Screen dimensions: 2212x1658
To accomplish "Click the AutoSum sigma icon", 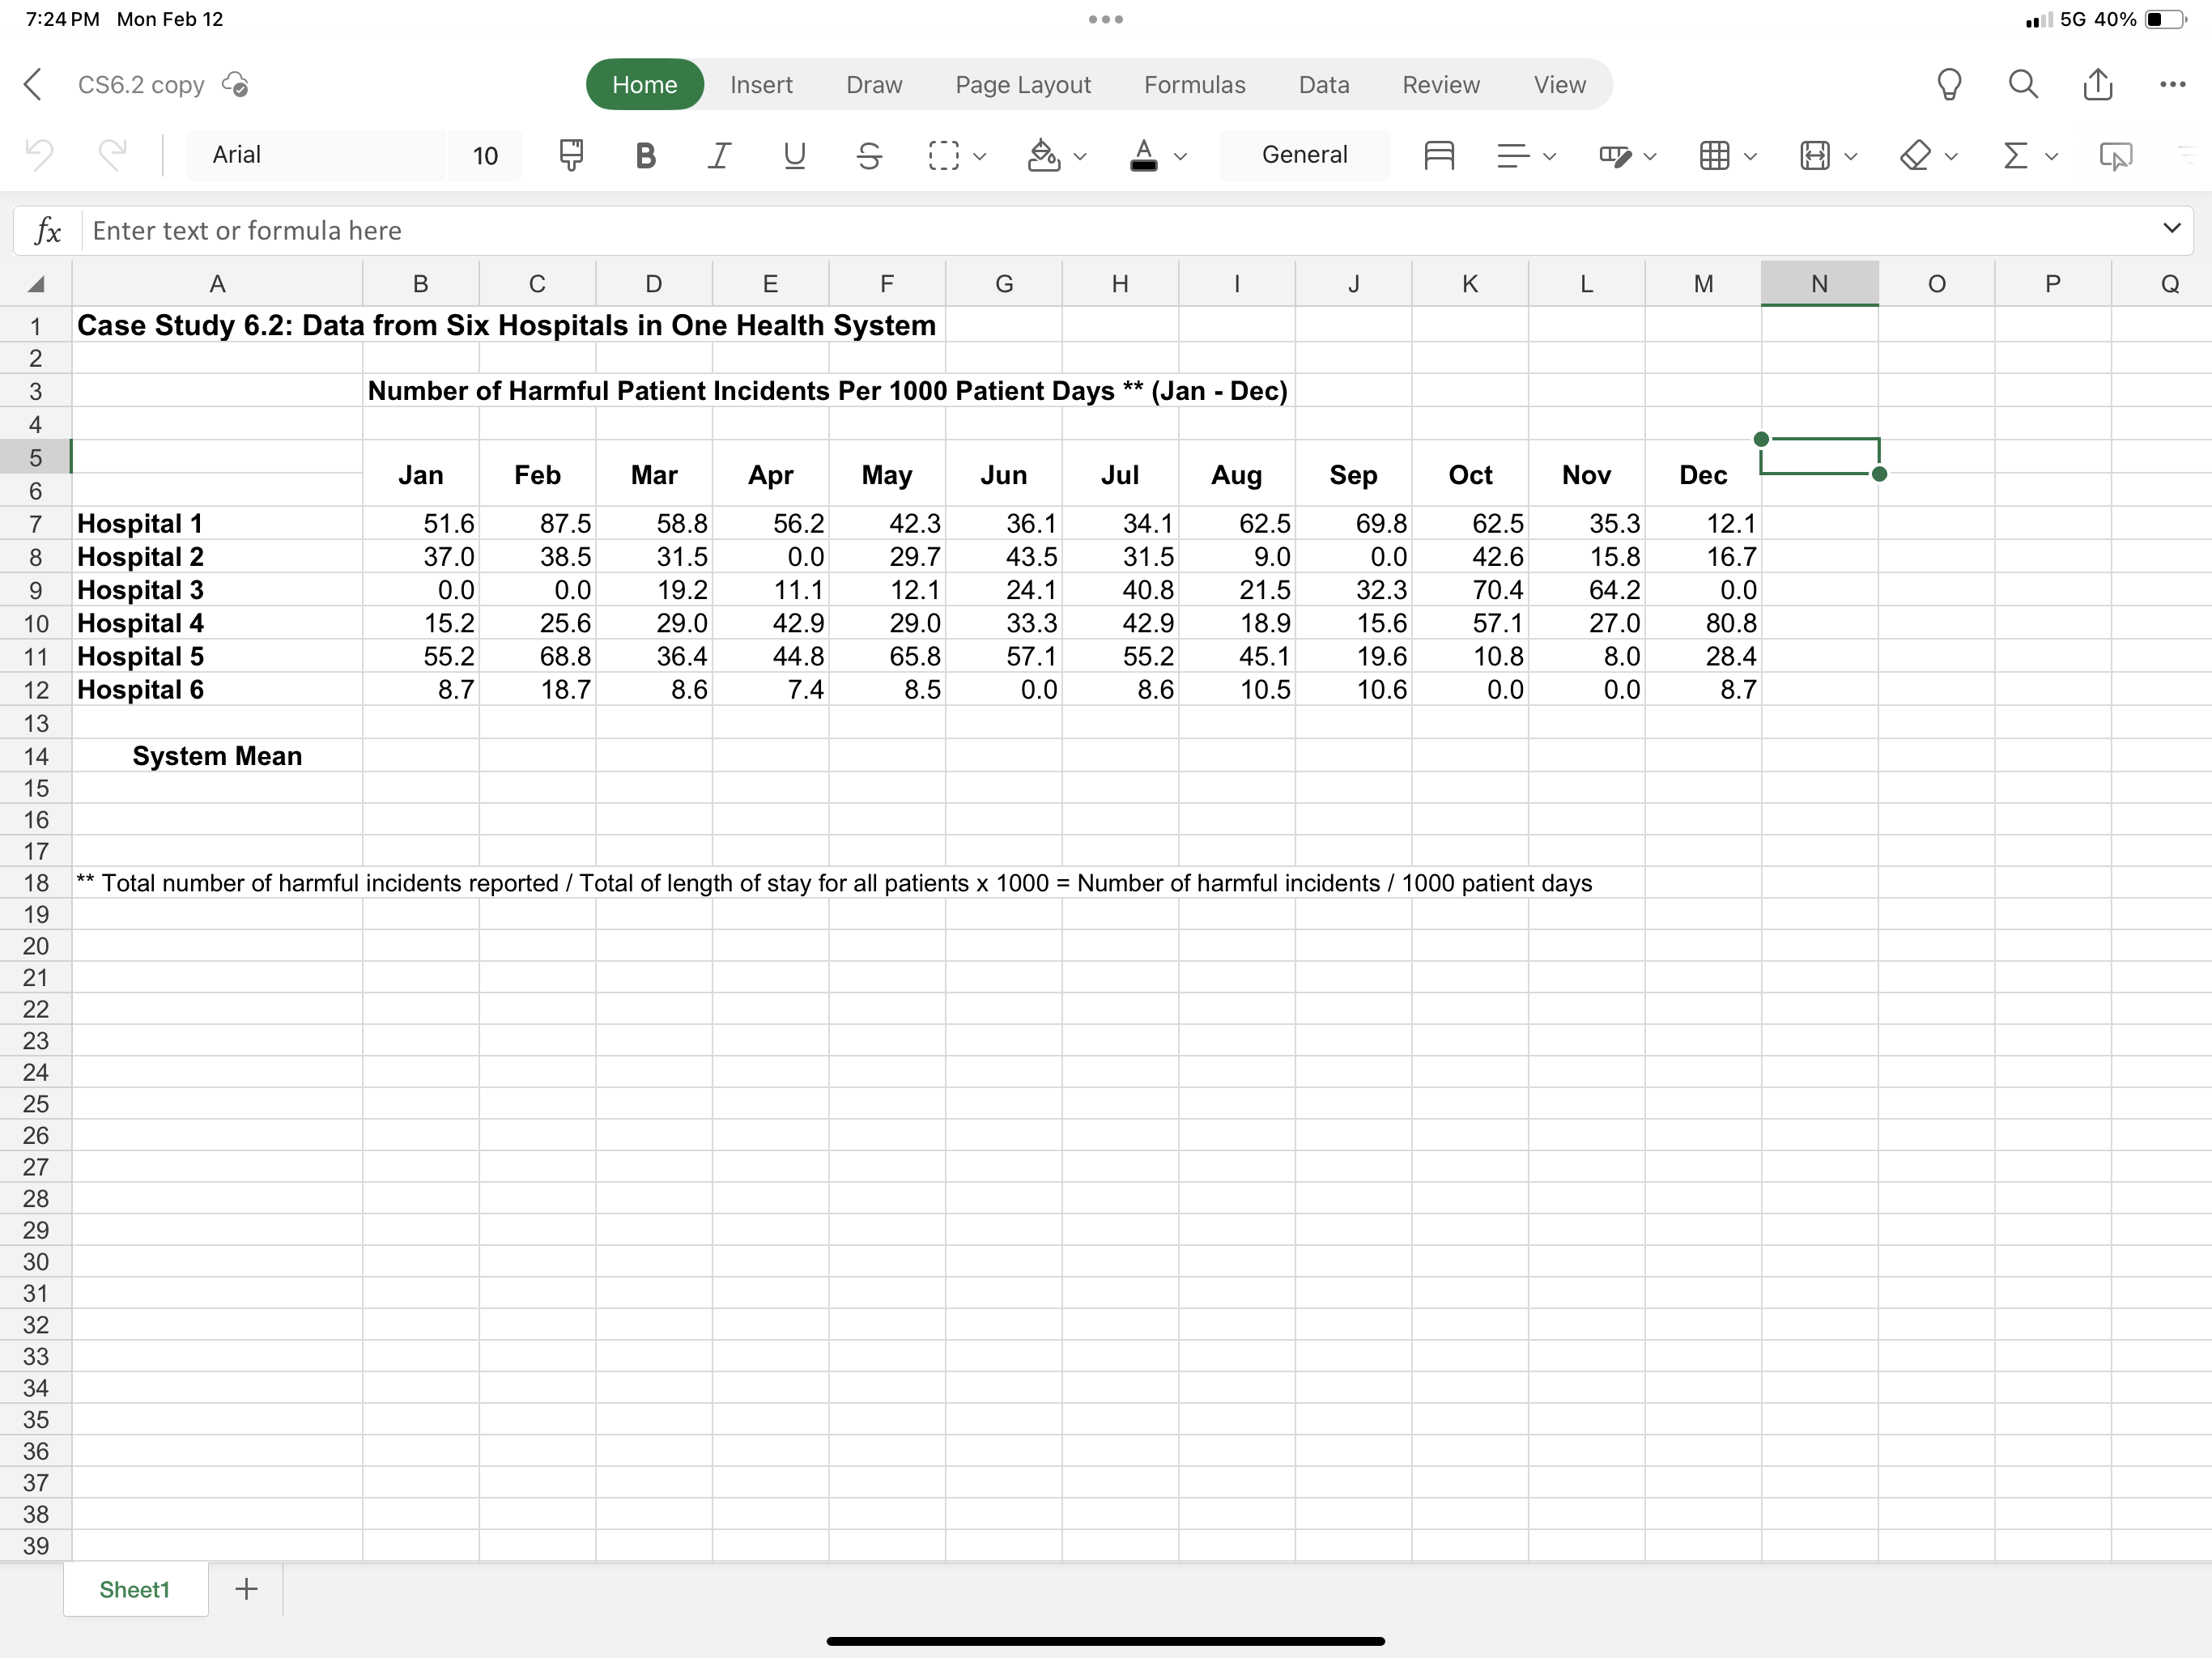I will tap(2016, 155).
